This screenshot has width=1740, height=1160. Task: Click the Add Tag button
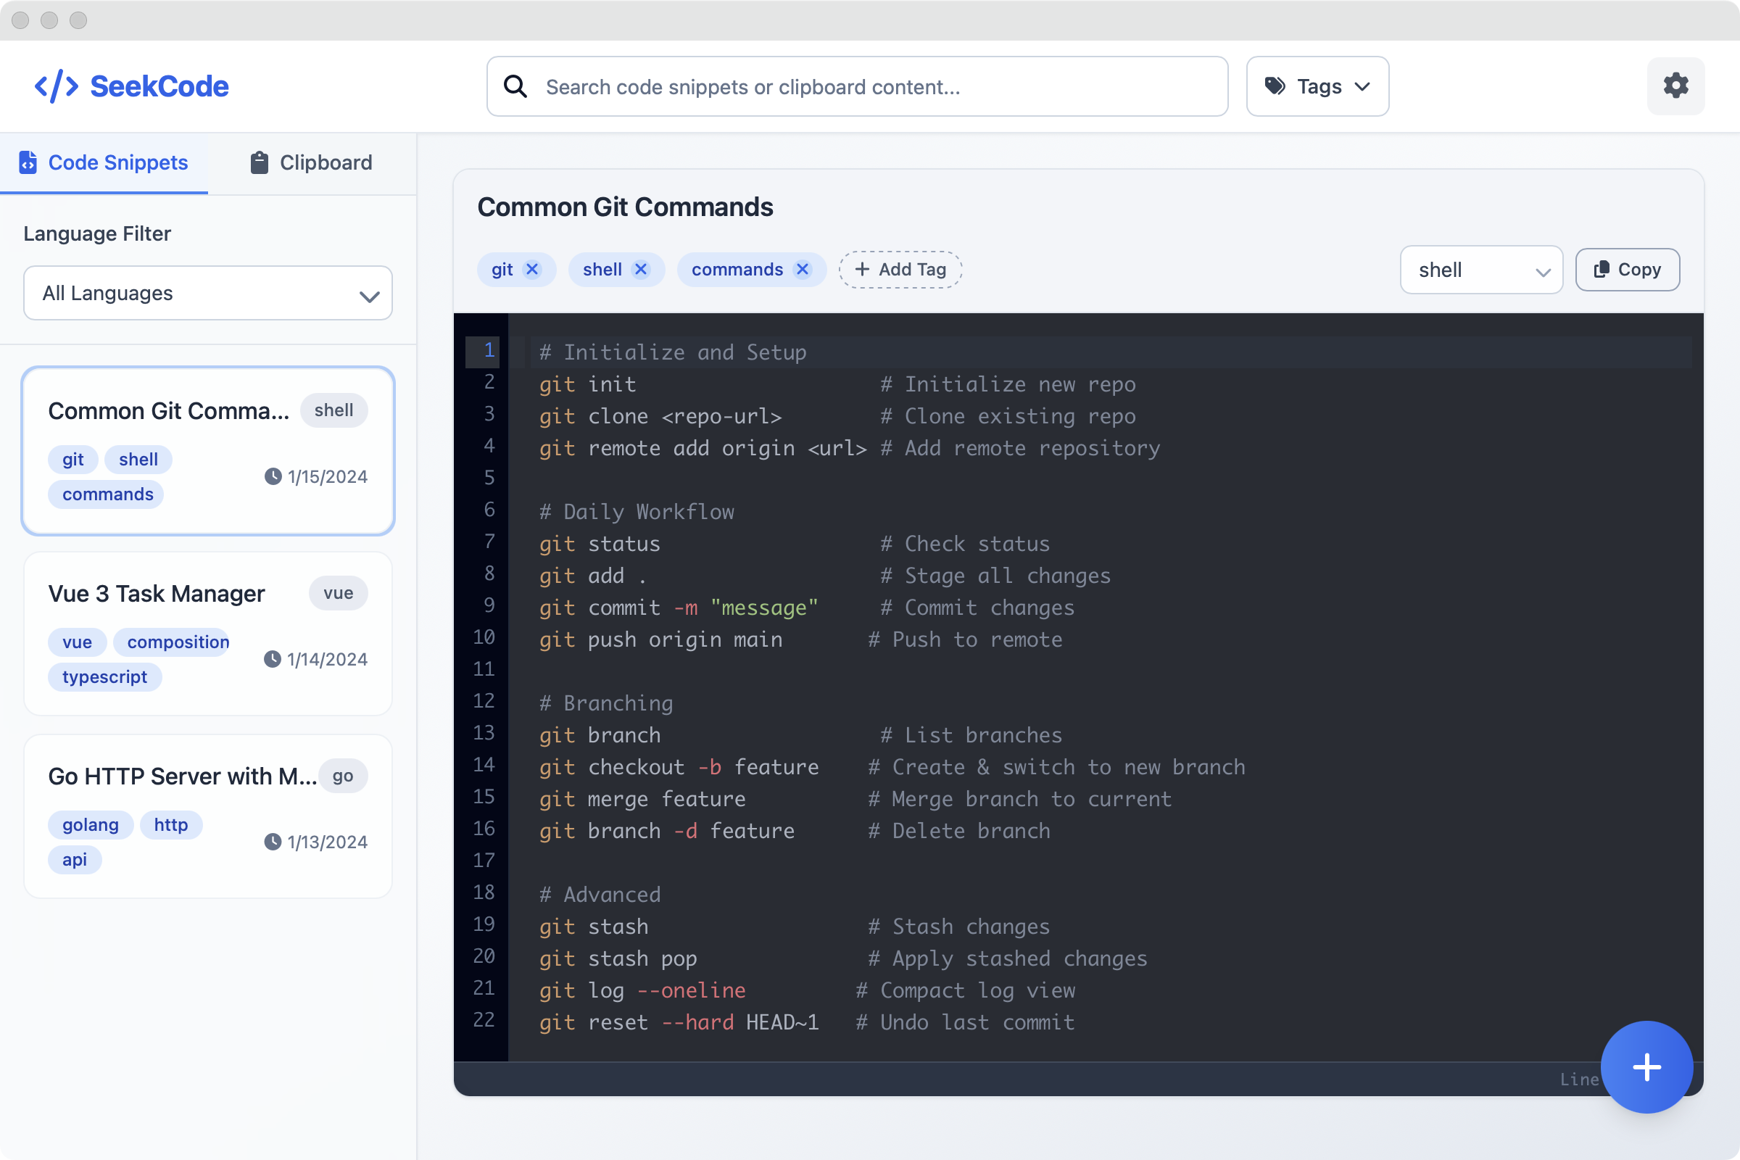tap(900, 269)
